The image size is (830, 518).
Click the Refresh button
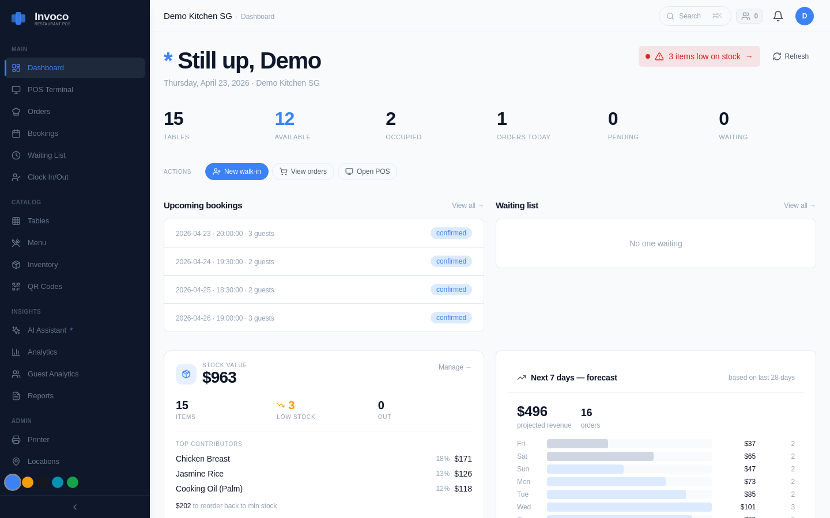click(790, 56)
